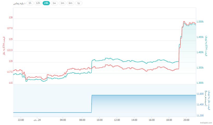Click the 11,600 label on lower axis
This screenshot has width=213, height=125.
coord(200,94)
